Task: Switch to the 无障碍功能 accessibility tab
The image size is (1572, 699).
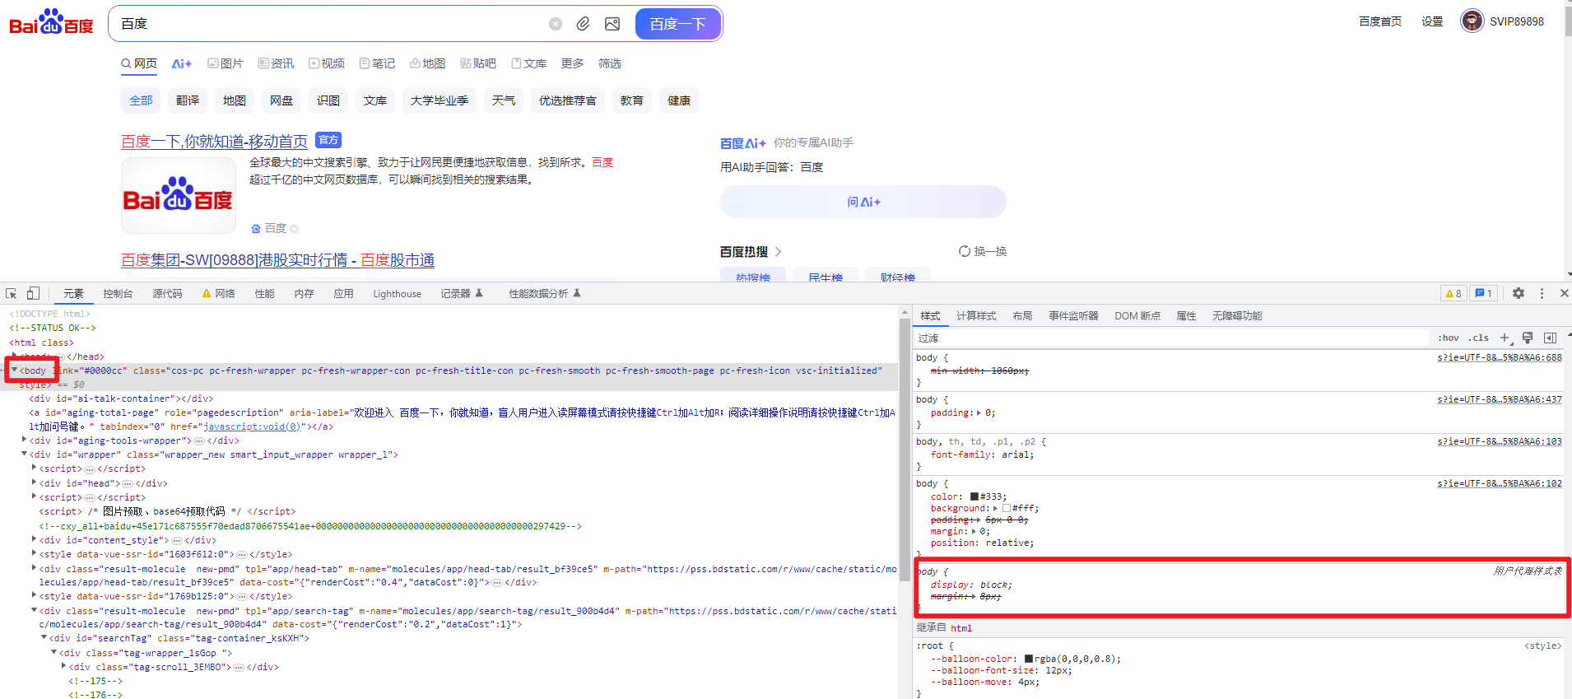Action: point(1237,316)
